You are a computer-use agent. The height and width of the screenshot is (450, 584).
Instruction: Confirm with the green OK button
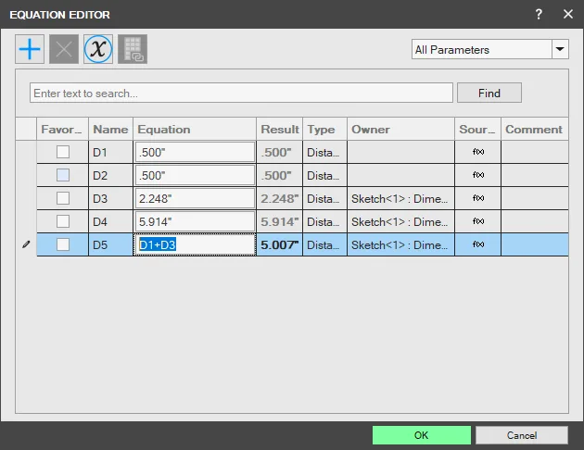(421, 435)
